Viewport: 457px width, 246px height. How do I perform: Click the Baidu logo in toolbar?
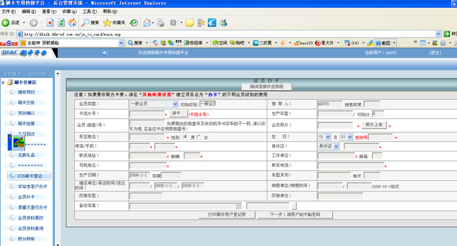(9, 43)
